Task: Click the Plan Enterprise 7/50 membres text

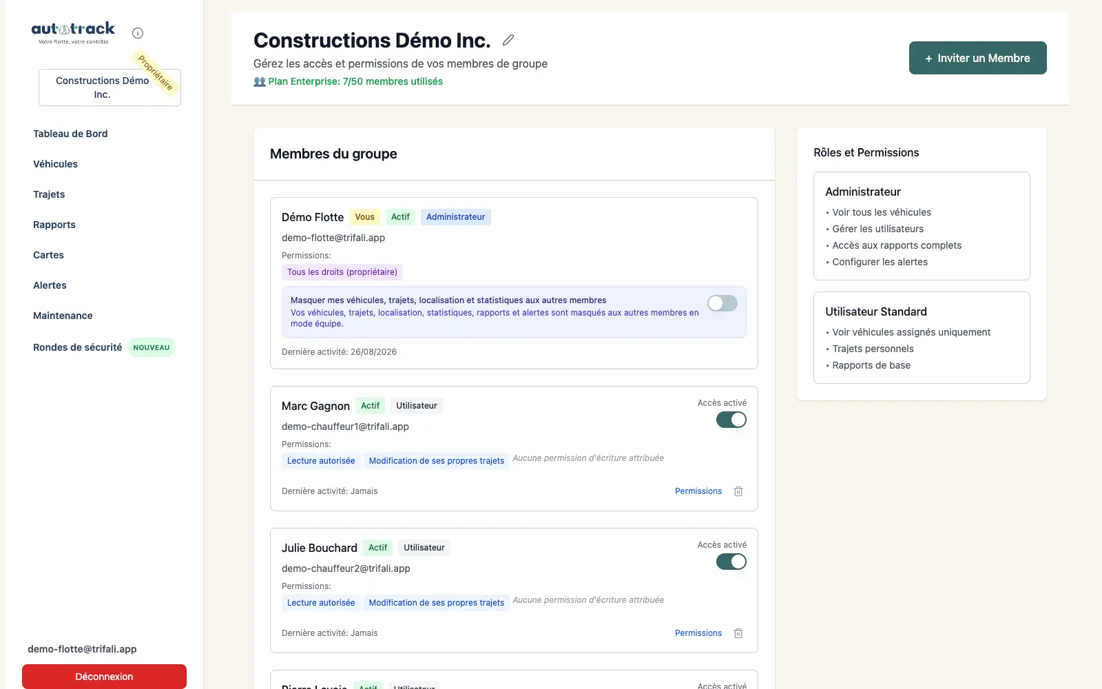Action: click(x=355, y=81)
